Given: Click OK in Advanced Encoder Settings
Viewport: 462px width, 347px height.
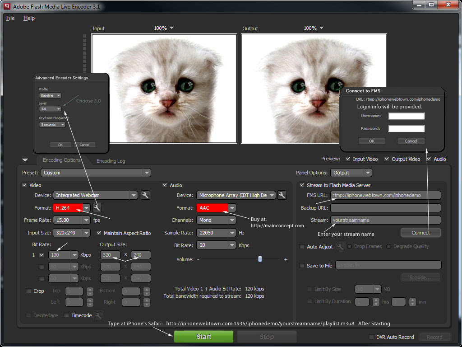Looking at the screenshot, I should (60, 145).
